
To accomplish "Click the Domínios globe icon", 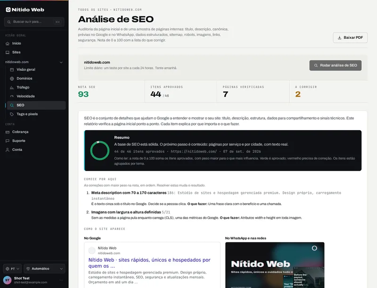I will coord(12,79).
